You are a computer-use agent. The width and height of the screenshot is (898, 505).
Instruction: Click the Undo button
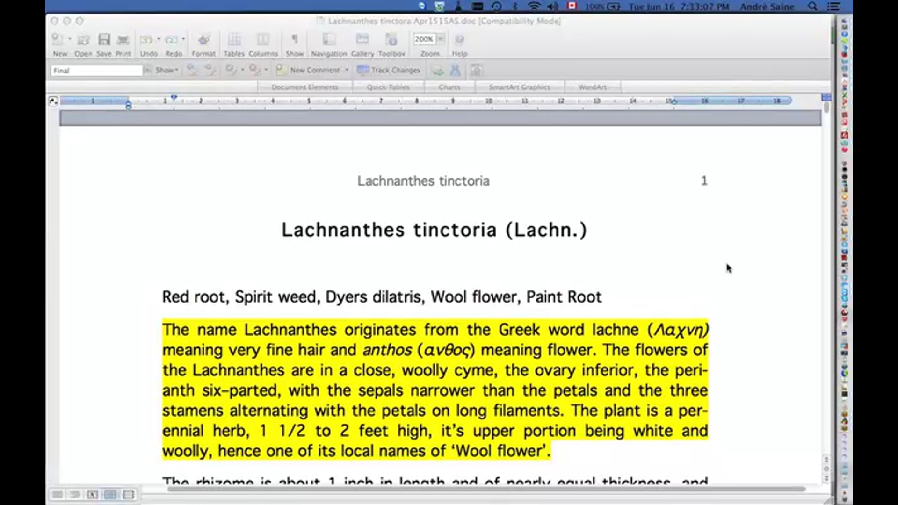pyautogui.click(x=146, y=40)
